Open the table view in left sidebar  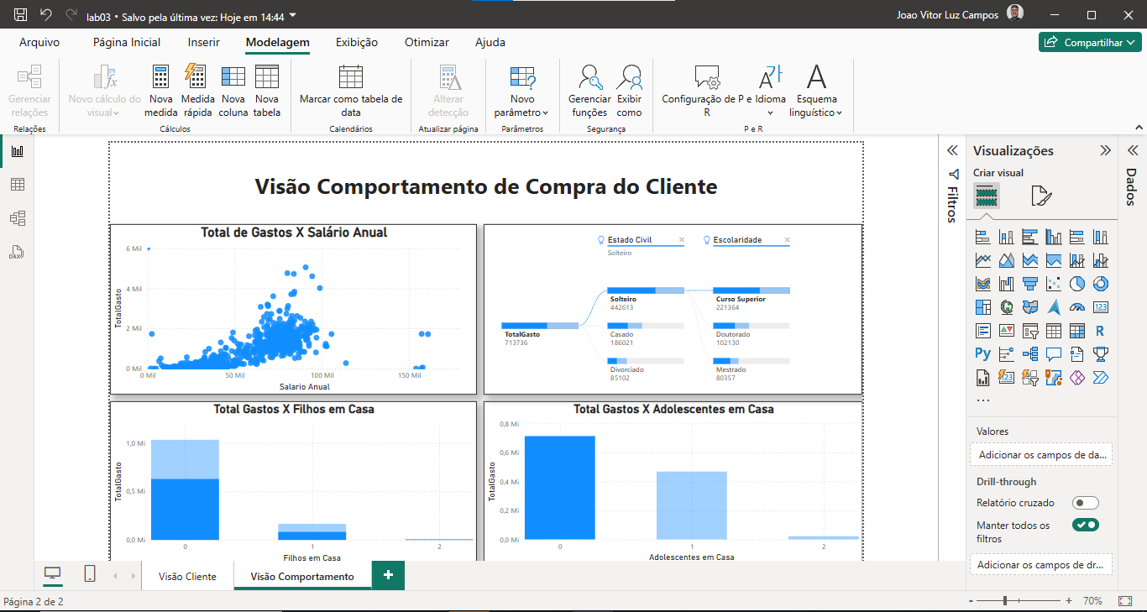coord(17,185)
